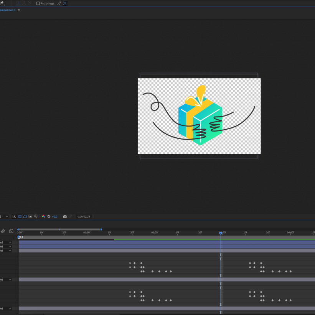This screenshot has height=315, width=315.
Task: Open the second layer's parent dropdown arrow
Action: [10, 246]
